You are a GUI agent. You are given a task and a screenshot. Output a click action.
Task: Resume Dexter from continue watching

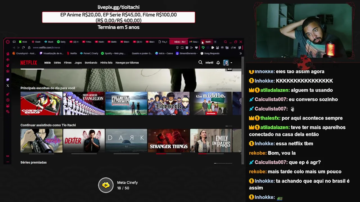click(84, 141)
